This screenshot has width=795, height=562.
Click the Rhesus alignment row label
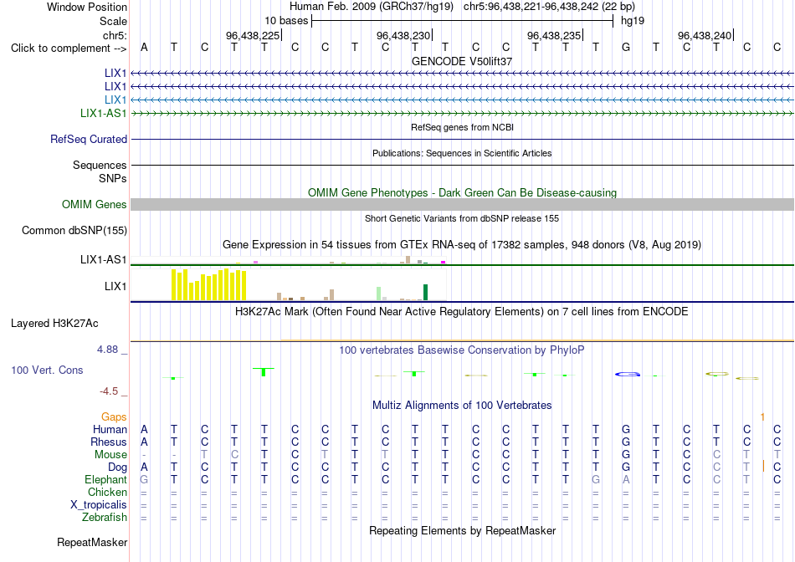pos(109,442)
